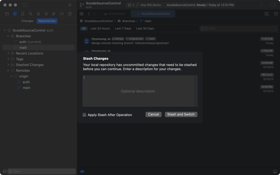Open the Debug navigator icon
The width and height of the screenshot is (280, 175).
[x=54, y=14]
